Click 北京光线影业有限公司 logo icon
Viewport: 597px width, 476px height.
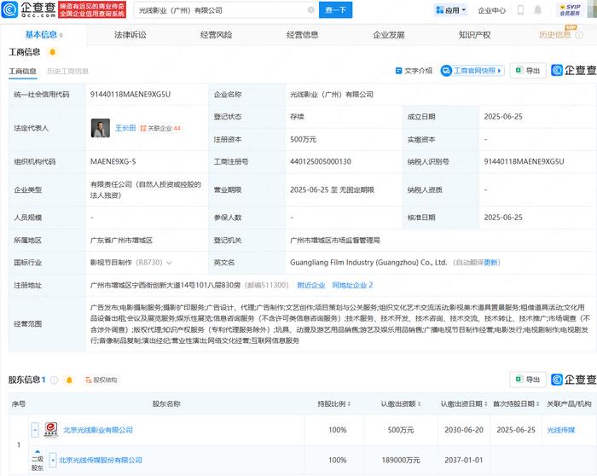coord(51,430)
